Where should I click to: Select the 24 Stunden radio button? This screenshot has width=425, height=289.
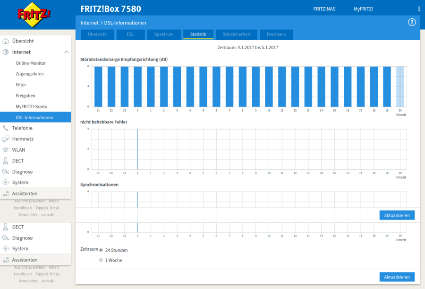(x=101, y=250)
